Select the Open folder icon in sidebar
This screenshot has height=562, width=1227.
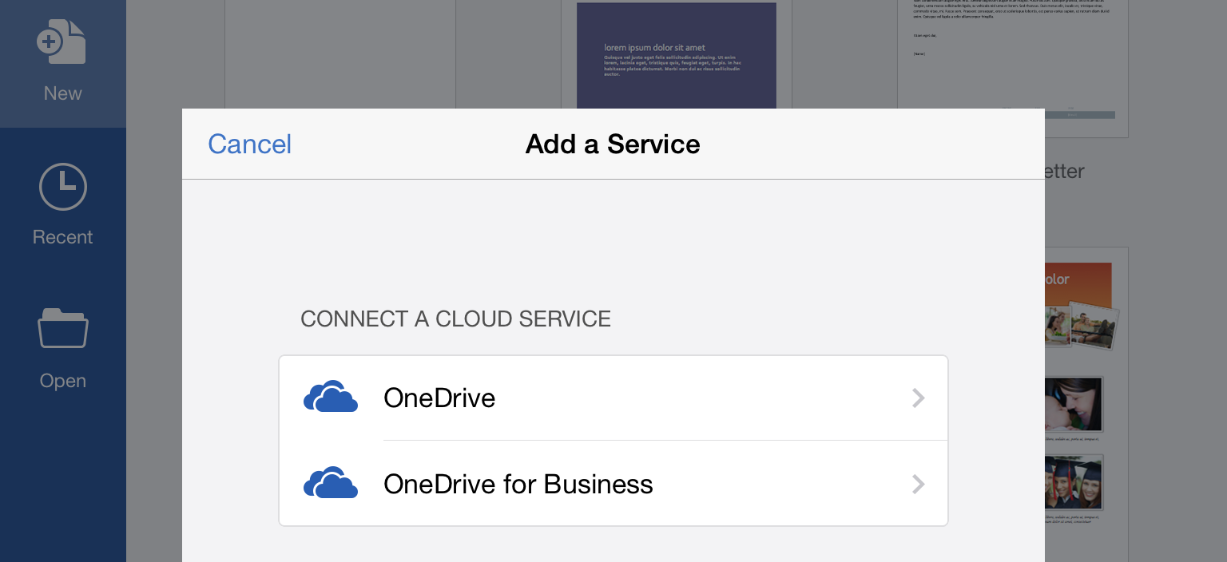click(x=63, y=328)
